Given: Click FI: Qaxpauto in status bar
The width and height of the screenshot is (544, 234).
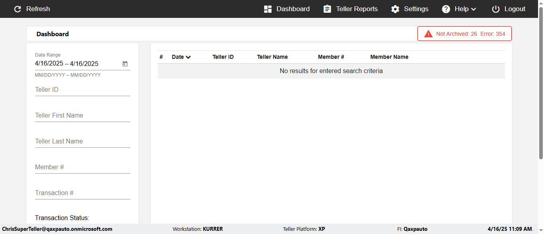Looking at the screenshot, I should (x=412, y=229).
